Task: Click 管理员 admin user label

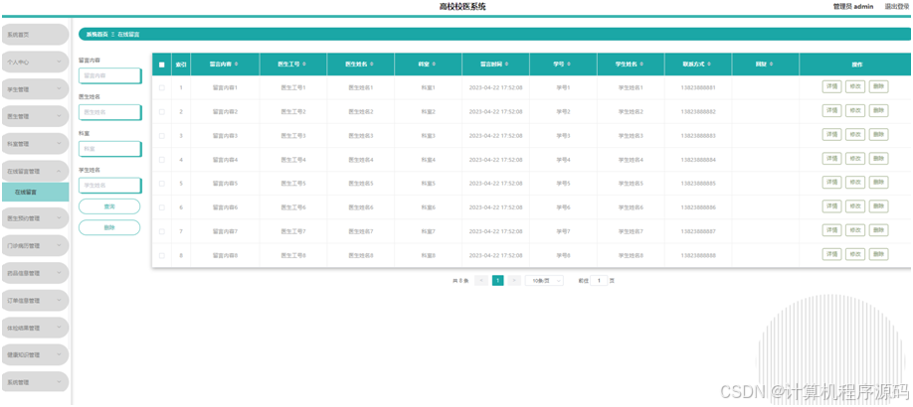Action: point(853,6)
